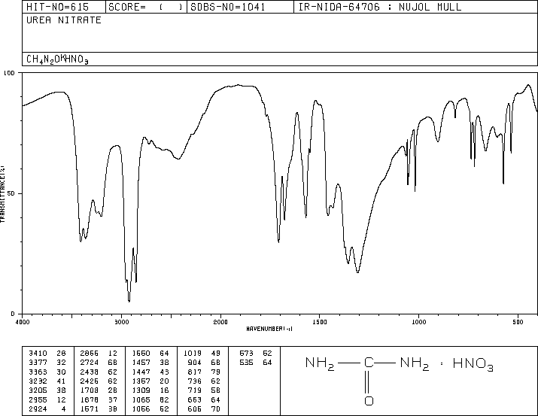Select peak value 1019 in the table

click(x=193, y=354)
